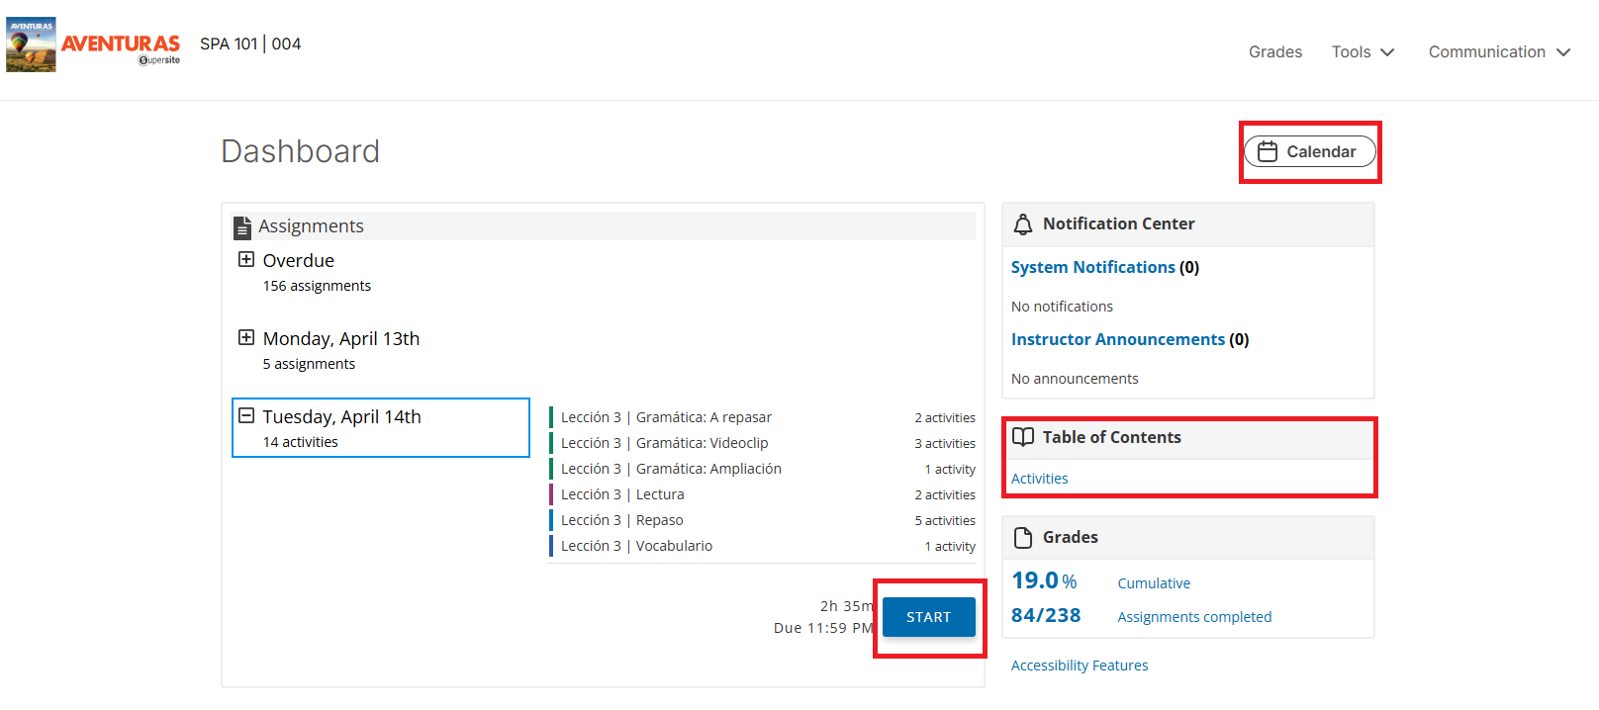Click the Aventuras Supersite wordmark

click(121, 47)
